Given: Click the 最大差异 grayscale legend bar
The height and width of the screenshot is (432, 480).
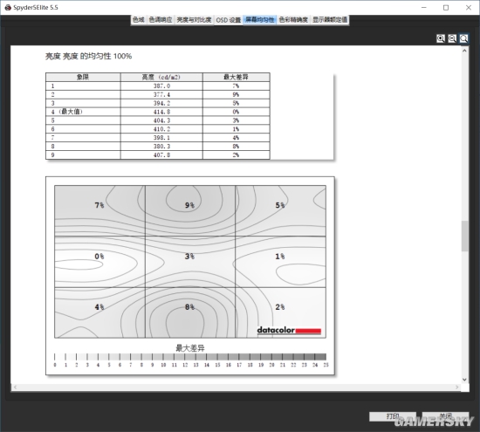Looking at the screenshot, I should coord(190,357).
